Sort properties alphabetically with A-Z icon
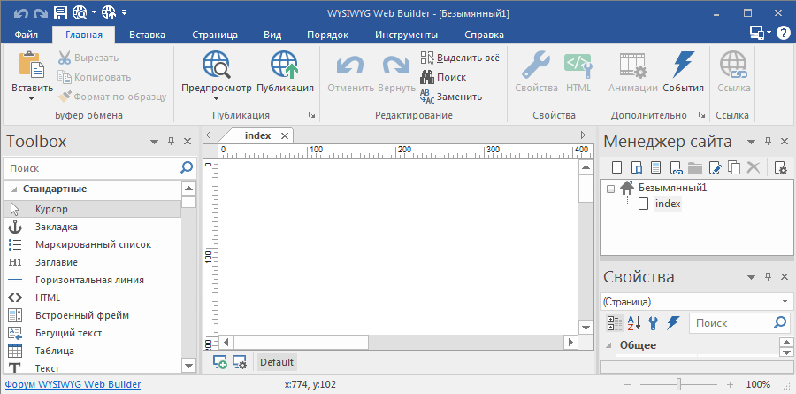Image resolution: width=796 pixels, height=394 pixels. point(633,323)
